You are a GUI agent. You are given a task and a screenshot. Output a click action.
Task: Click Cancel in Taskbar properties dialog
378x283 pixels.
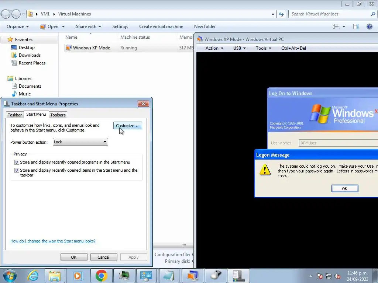[x=104, y=257]
